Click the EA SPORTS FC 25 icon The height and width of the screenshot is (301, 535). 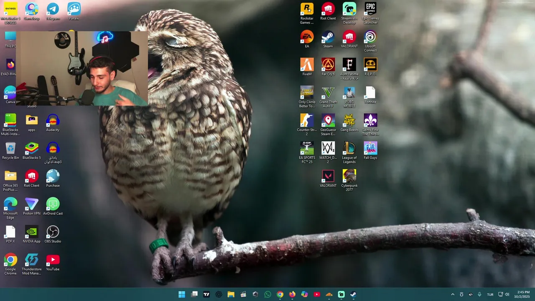point(307,153)
